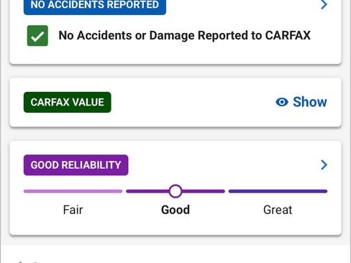
Task: Click blank area of the reliability card
Action: pyautogui.click(x=216, y=165)
